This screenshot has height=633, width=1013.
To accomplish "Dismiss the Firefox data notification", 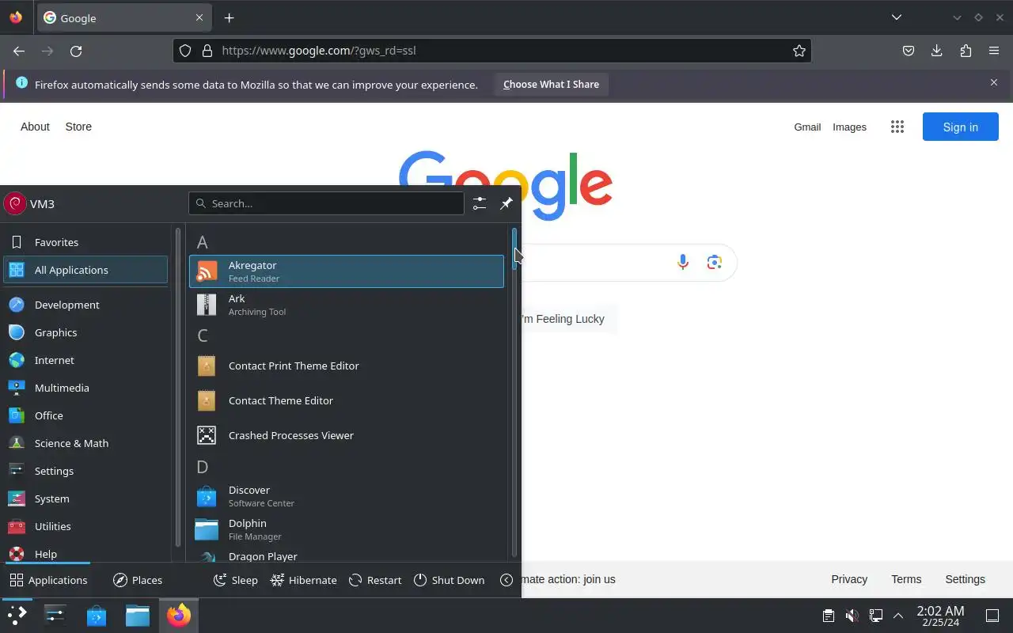I will 994,82.
